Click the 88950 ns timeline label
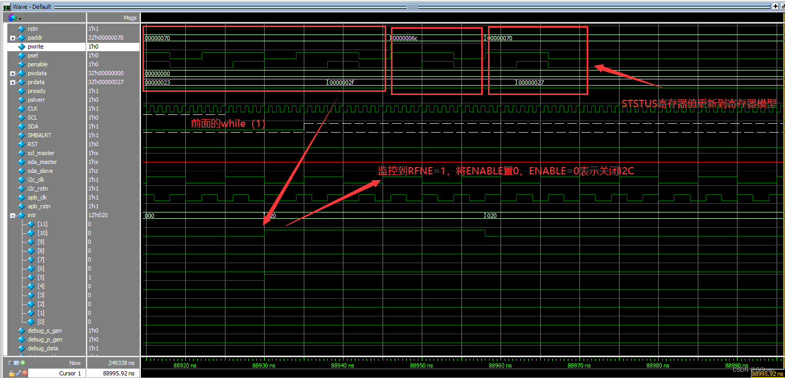Viewport: 785px width, 378px height. coord(421,365)
